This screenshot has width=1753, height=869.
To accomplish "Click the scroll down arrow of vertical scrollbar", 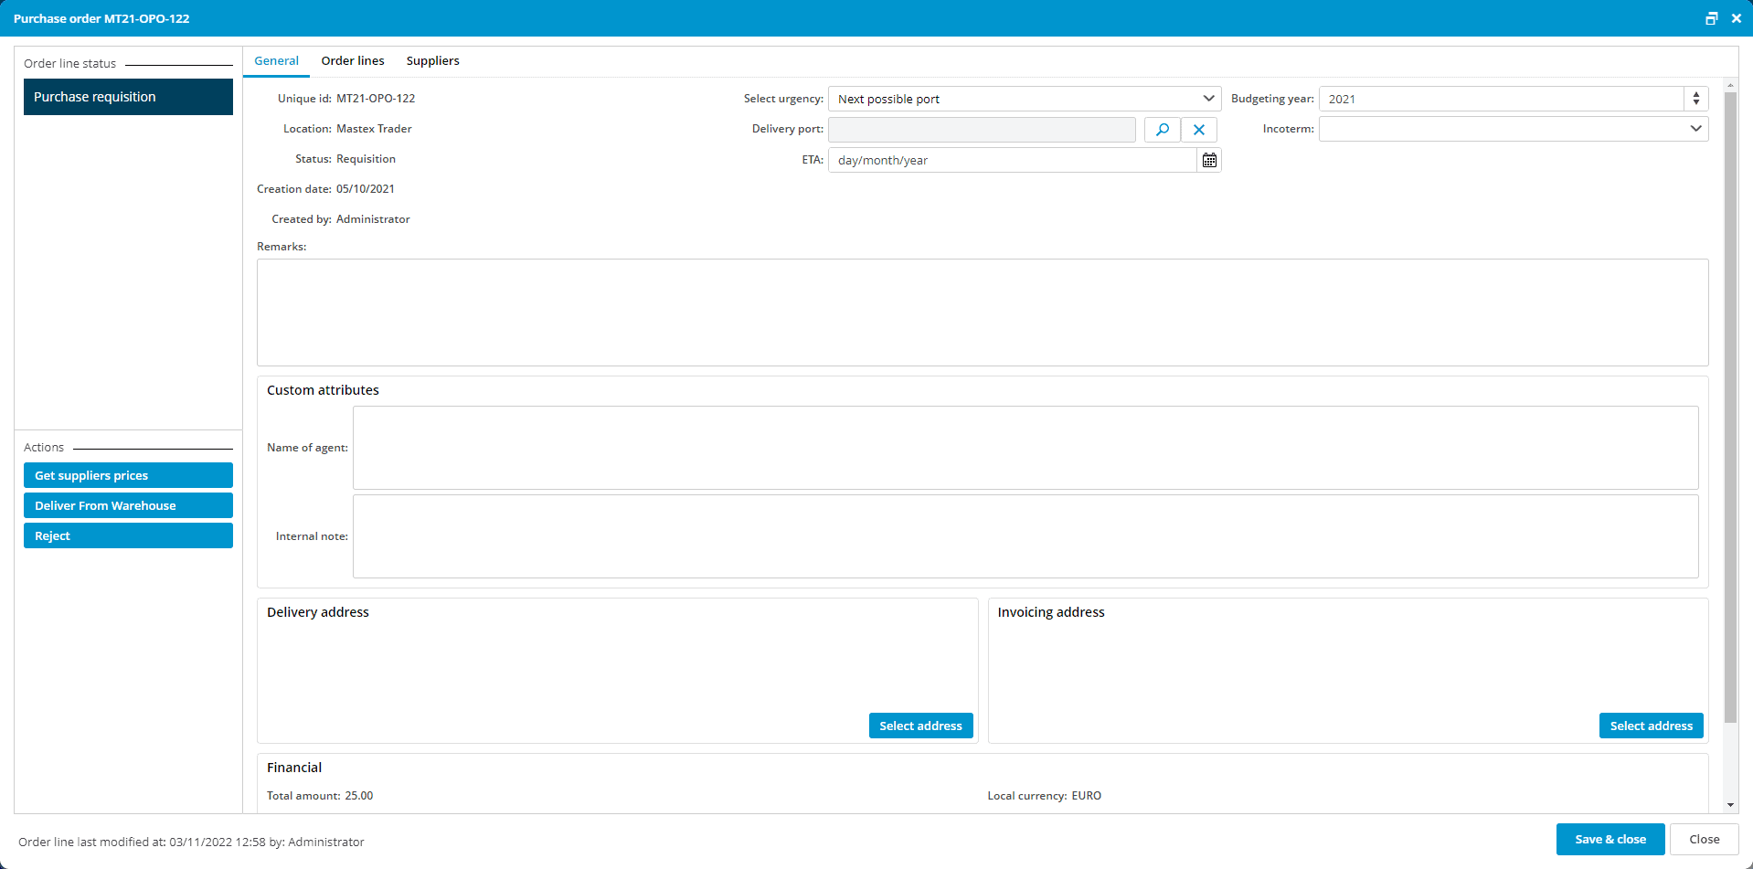I will point(1730,805).
